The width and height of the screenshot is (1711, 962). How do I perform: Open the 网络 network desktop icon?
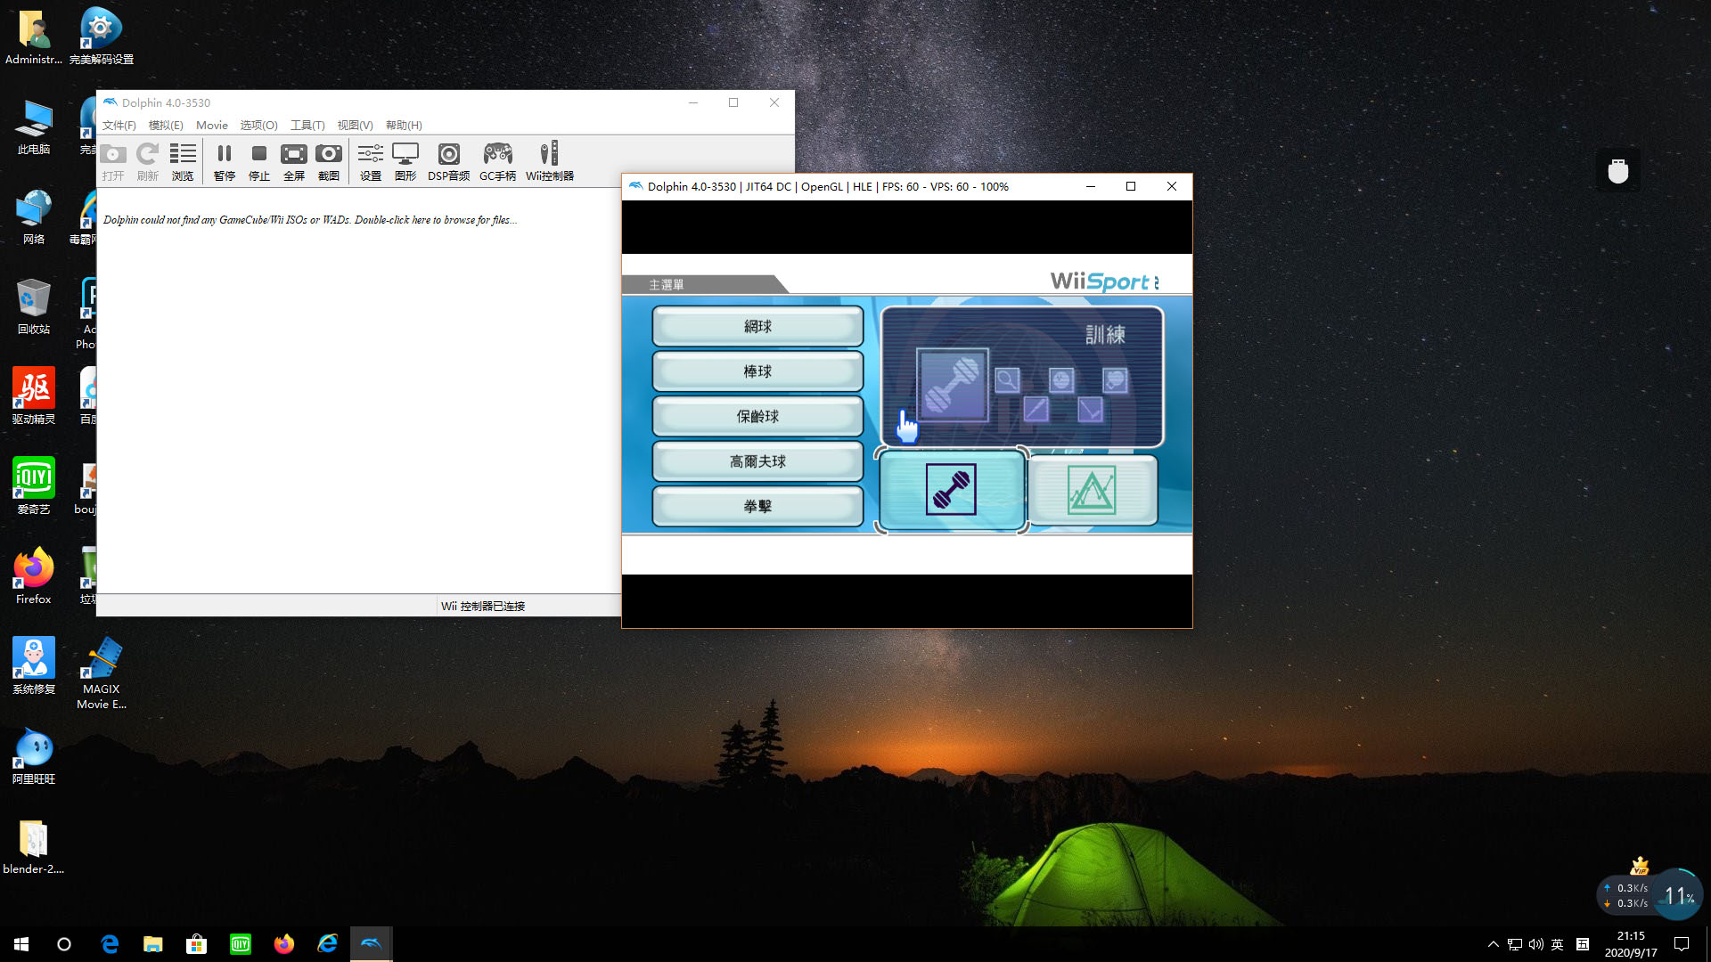tap(34, 217)
